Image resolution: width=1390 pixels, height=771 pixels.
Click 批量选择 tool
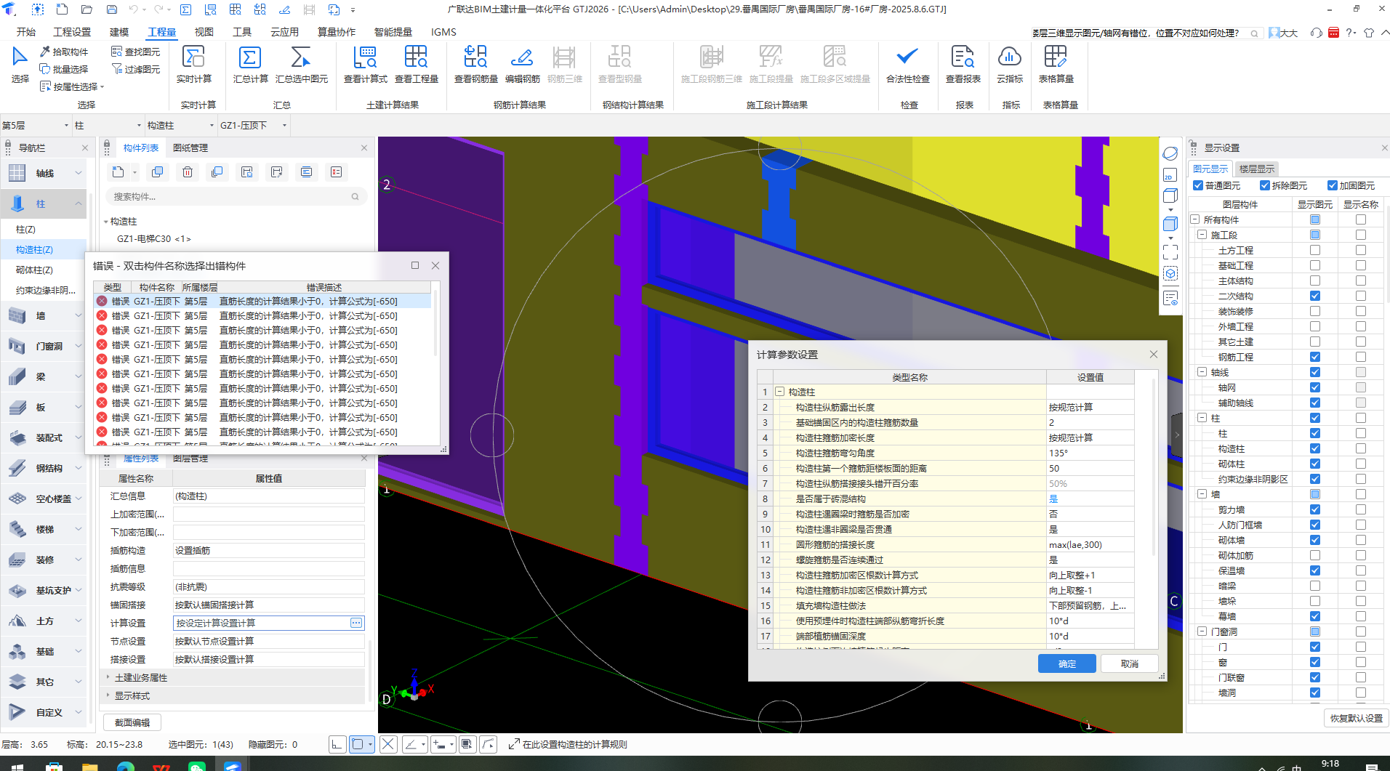click(64, 69)
